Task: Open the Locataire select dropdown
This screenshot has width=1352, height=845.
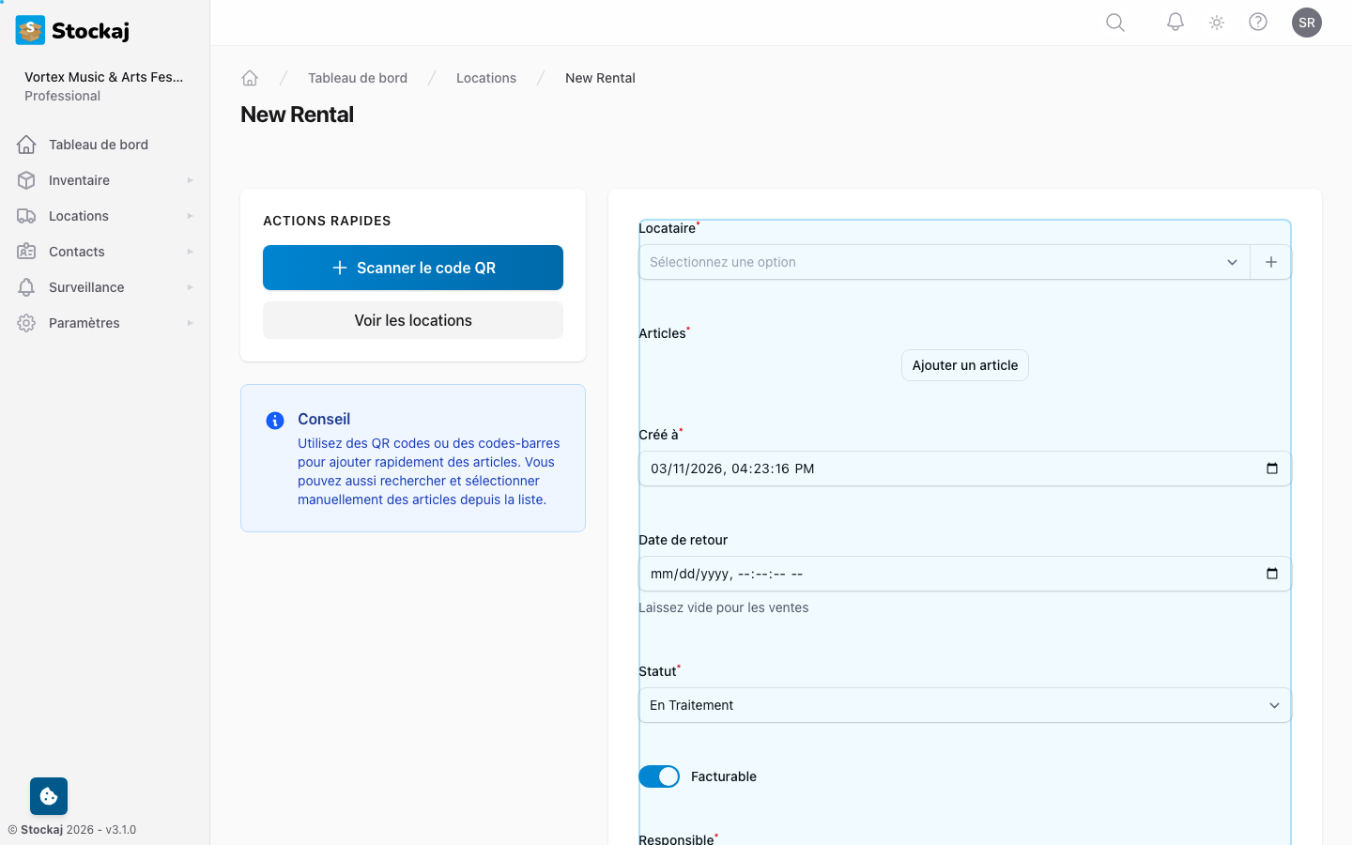Action: pos(944,262)
